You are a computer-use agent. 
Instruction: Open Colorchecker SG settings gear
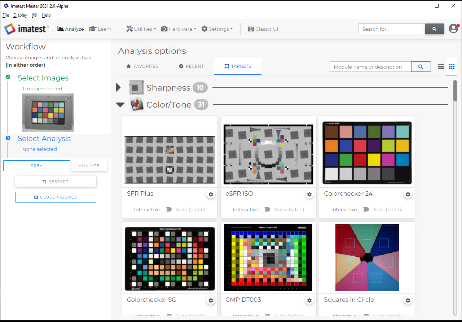pyautogui.click(x=211, y=300)
